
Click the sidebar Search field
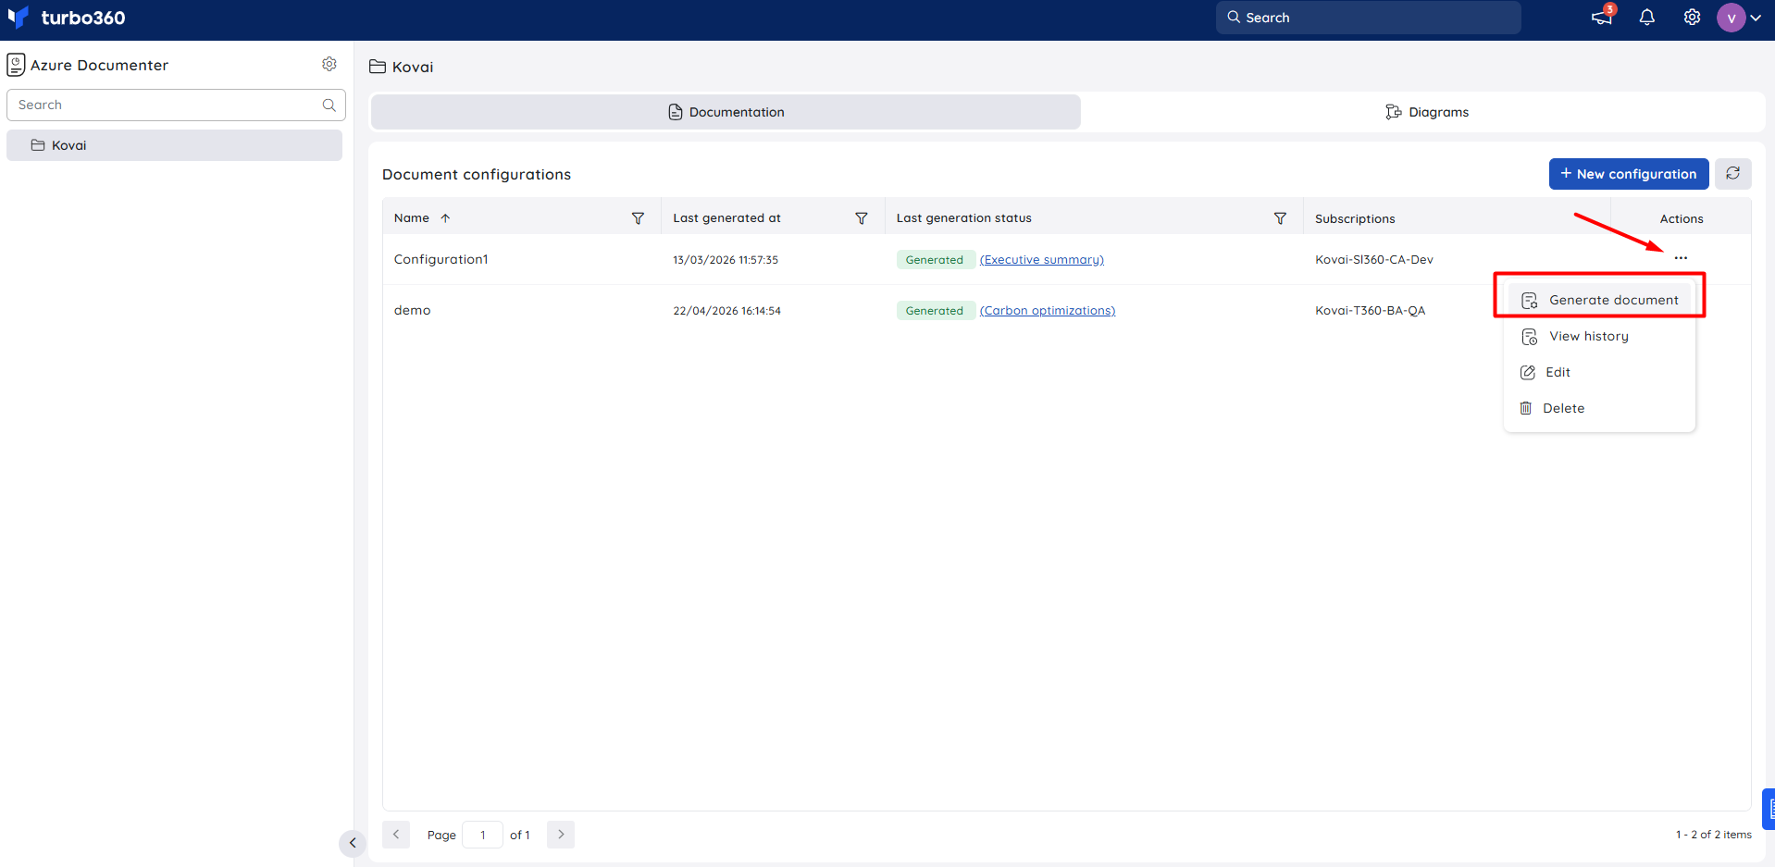(x=176, y=105)
